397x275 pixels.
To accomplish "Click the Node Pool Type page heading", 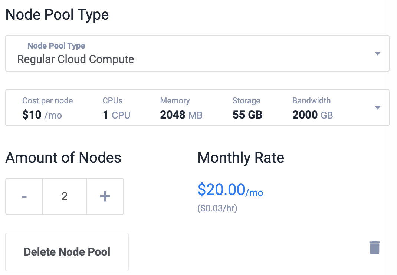I will pos(57,15).
